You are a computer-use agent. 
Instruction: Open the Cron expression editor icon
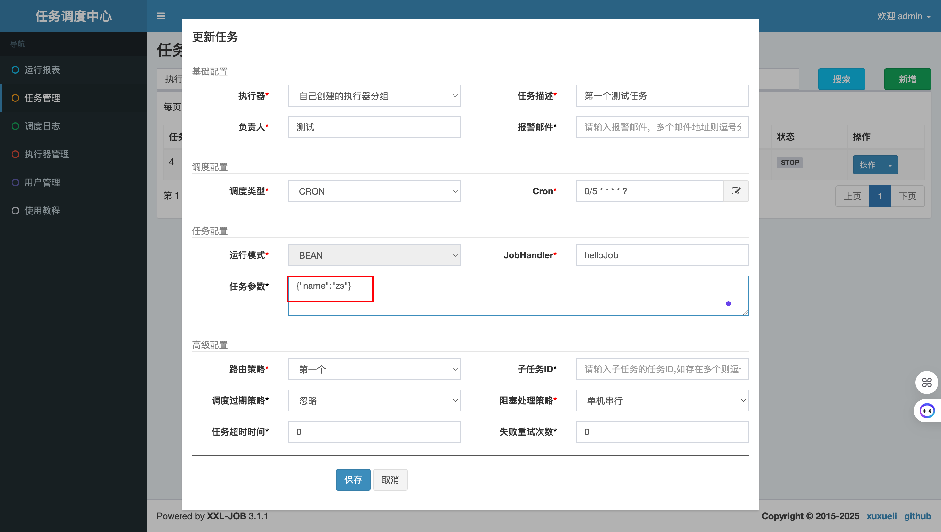click(736, 191)
